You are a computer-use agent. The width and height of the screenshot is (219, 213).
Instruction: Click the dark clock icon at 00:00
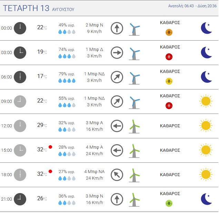click(x=20, y=28)
